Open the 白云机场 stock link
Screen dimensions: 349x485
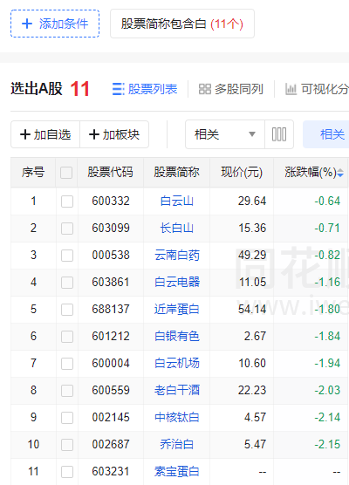176,363
